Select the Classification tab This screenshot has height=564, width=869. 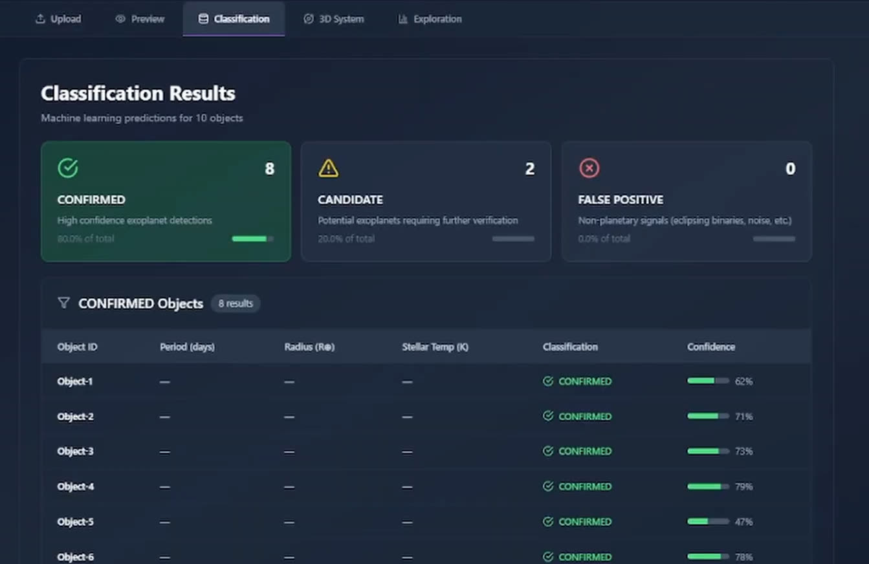coord(234,19)
